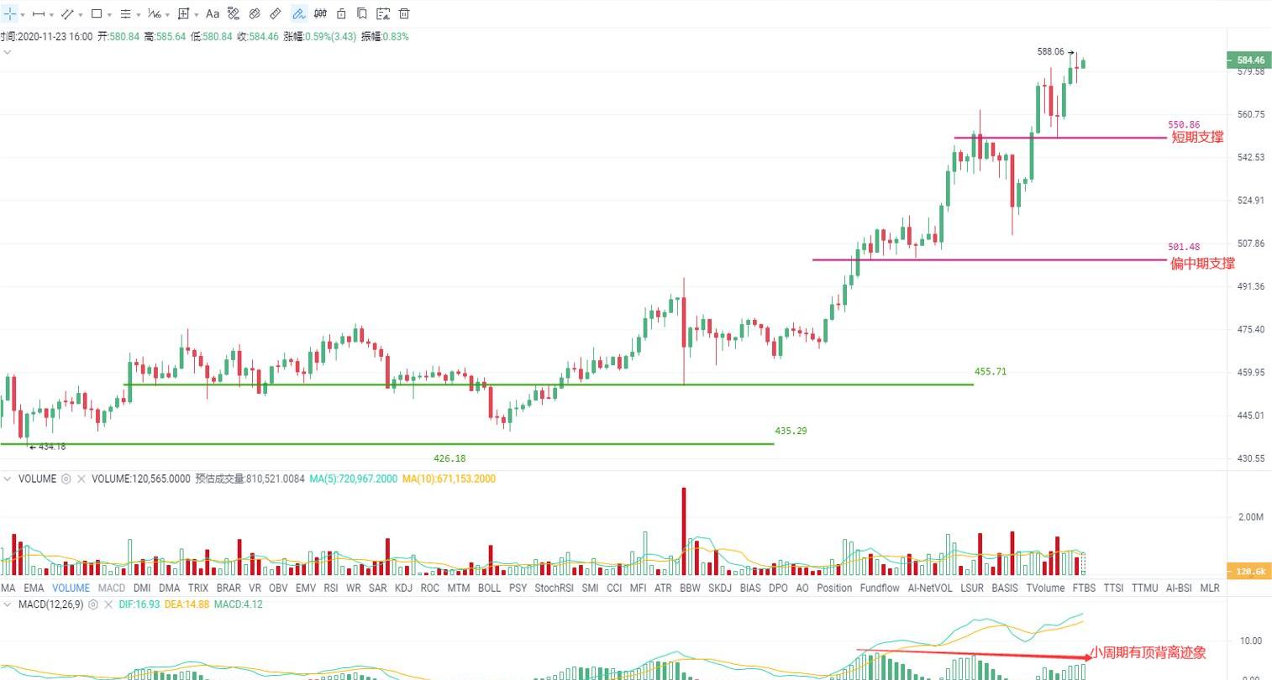1272x680 pixels.
Task: Take a chart screenshot with capture icon
Action: click(383, 13)
